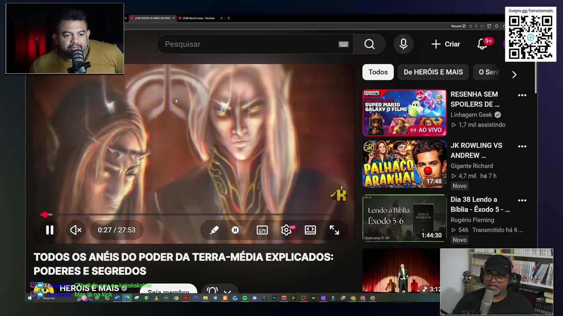The image size is (563, 316).
Task: Click the Windows Start button
Action: coord(29,298)
